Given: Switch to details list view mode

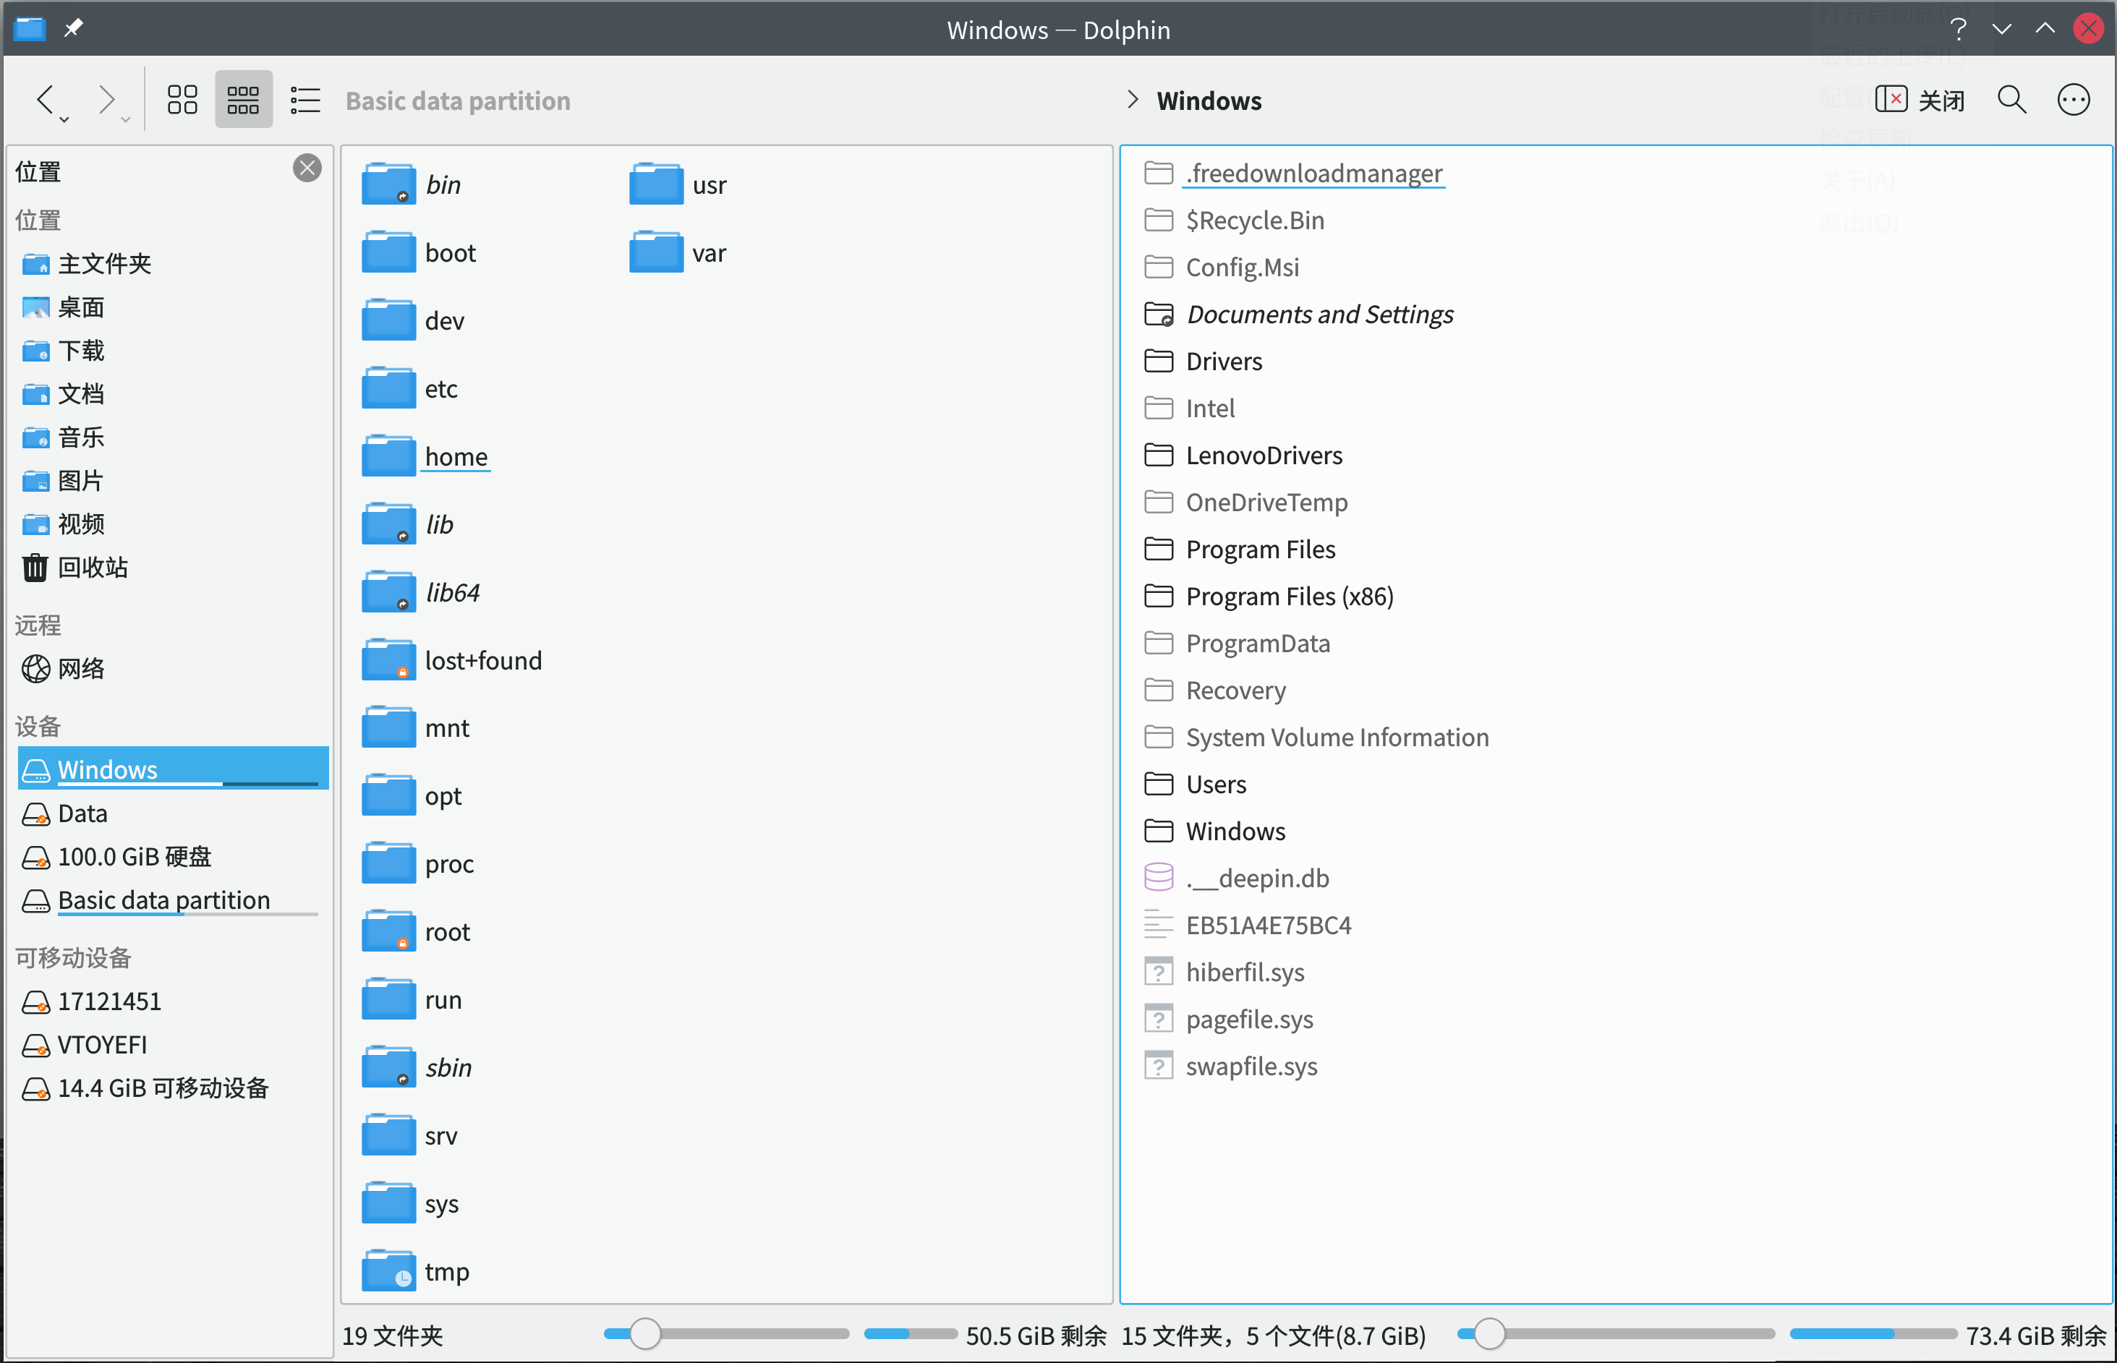Looking at the screenshot, I should tap(305, 100).
